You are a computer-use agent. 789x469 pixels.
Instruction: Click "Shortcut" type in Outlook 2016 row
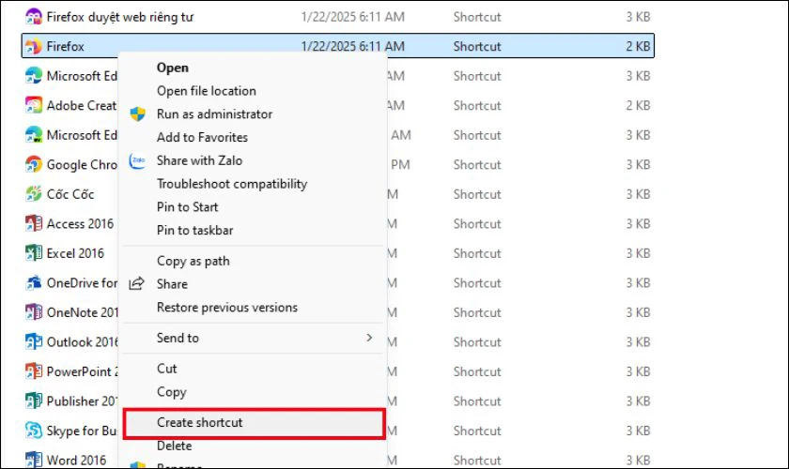(477, 341)
